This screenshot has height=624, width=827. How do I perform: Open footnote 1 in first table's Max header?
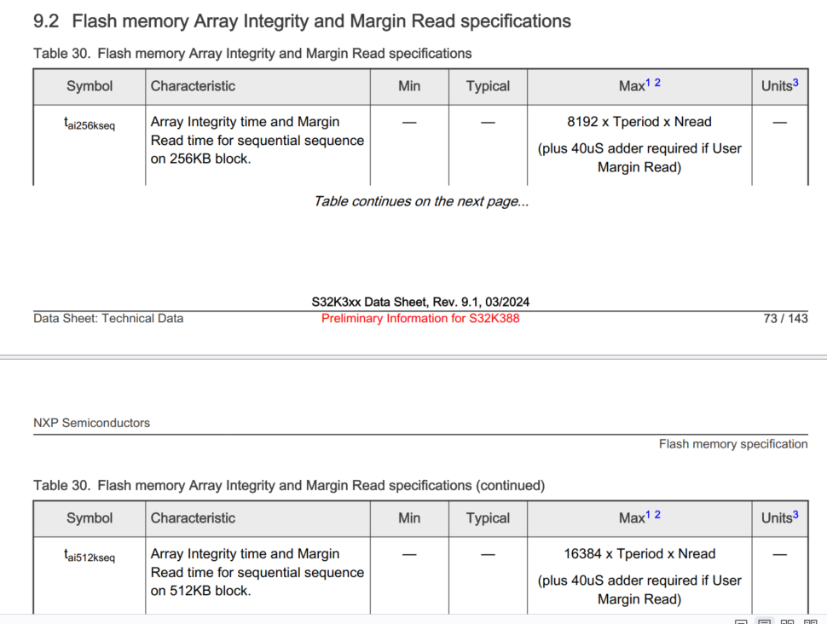click(x=648, y=83)
